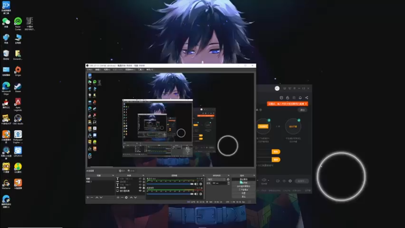Click the recording button in OBS controls
The height and width of the screenshot is (228, 405).
click(x=244, y=182)
